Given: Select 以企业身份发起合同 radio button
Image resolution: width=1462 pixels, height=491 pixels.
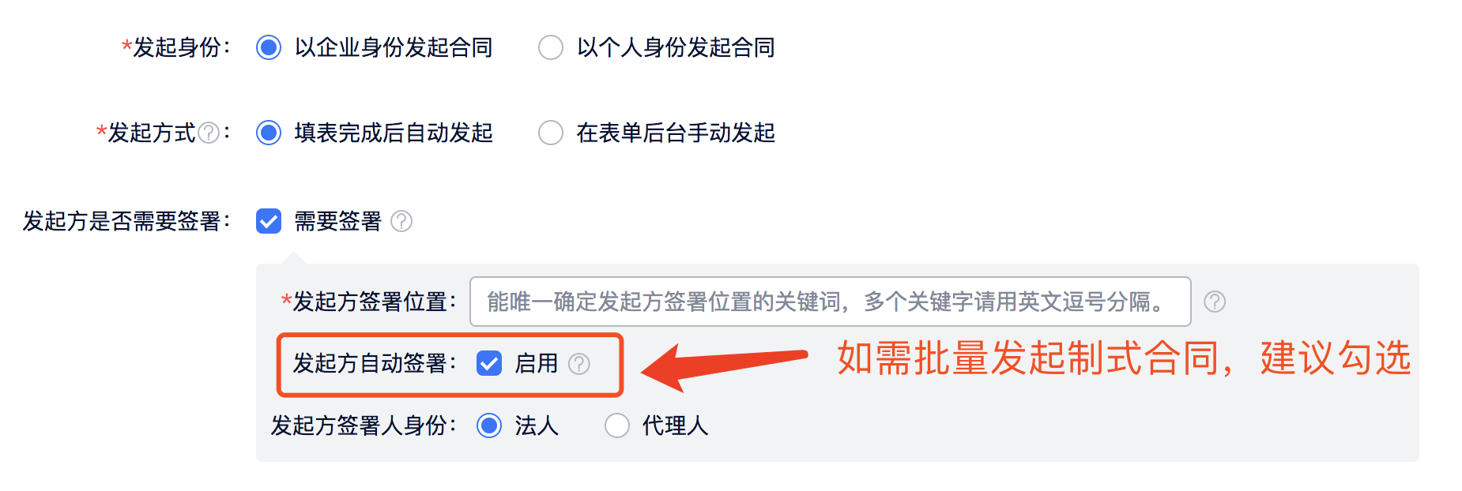Looking at the screenshot, I should 269,47.
